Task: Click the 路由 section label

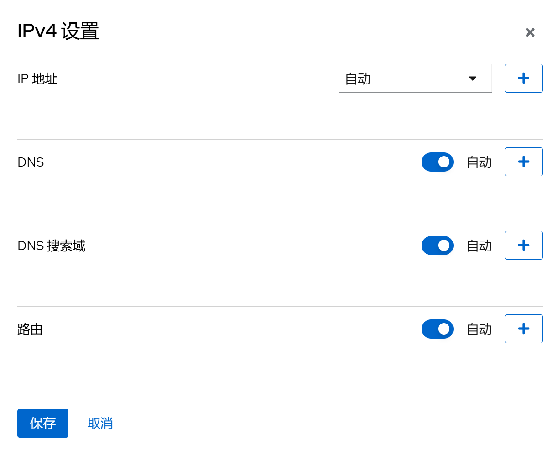Action: [30, 329]
